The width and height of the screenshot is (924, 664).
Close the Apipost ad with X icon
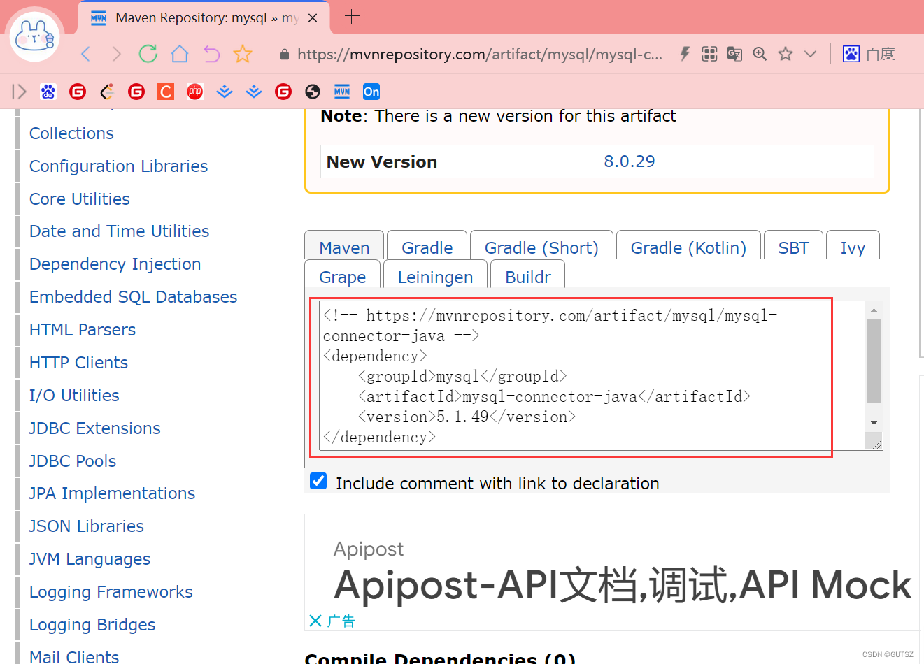315,621
